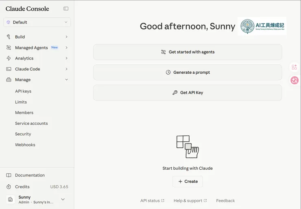Click the USD 3.65 credits amount
Image resolution: width=301 pixels, height=209 pixels.
pos(59,187)
